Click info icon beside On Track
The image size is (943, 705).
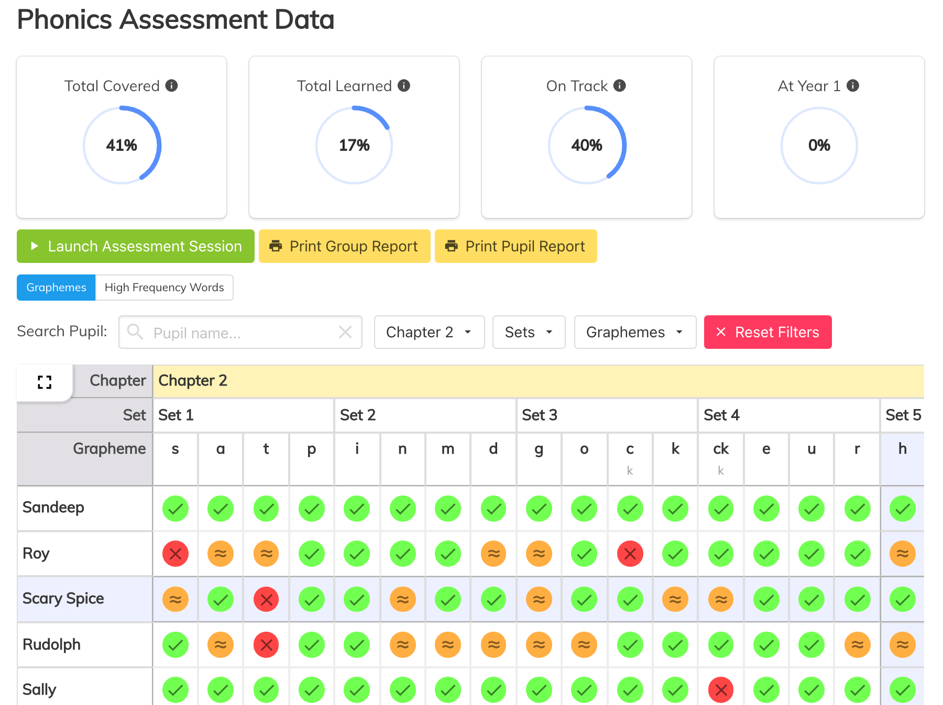[620, 85]
